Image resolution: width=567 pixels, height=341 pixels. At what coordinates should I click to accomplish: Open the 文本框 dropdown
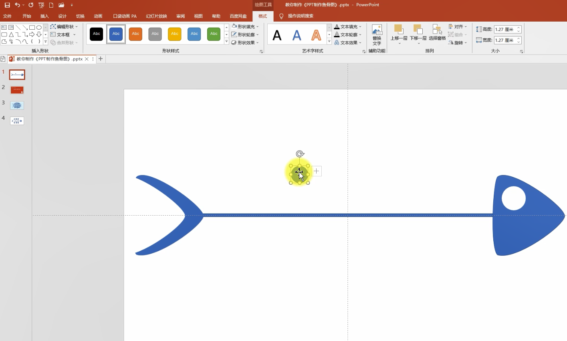click(x=63, y=35)
